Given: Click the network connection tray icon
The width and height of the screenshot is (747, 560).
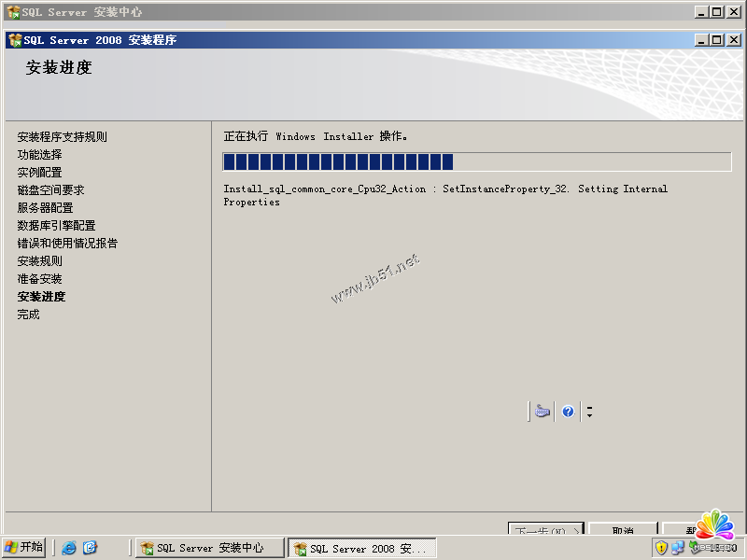Looking at the screenshot, I should tap(678, 548).
